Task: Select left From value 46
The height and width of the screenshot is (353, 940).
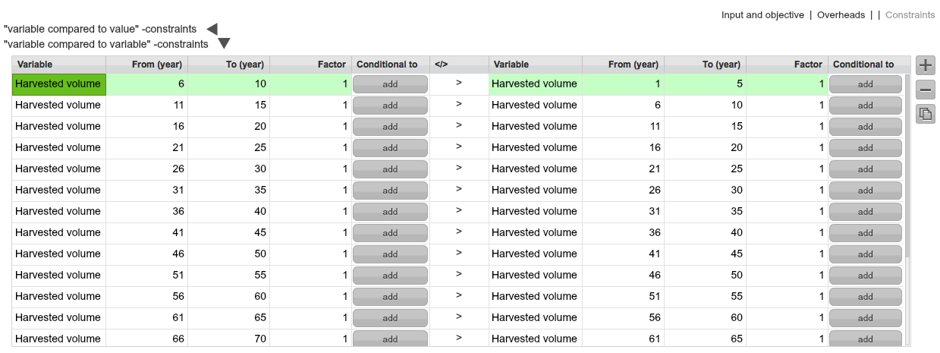Action: tap(147, 254)
